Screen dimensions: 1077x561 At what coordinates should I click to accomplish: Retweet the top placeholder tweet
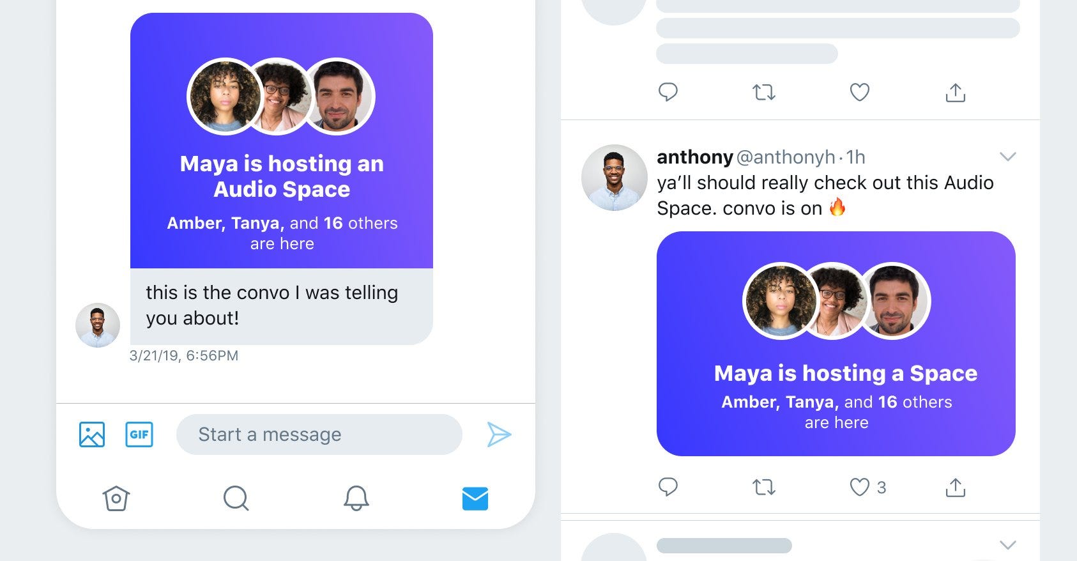(764, 93)
